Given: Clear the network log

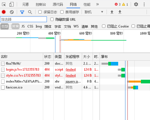Looking at the screenshot, I should click(12, 12).
